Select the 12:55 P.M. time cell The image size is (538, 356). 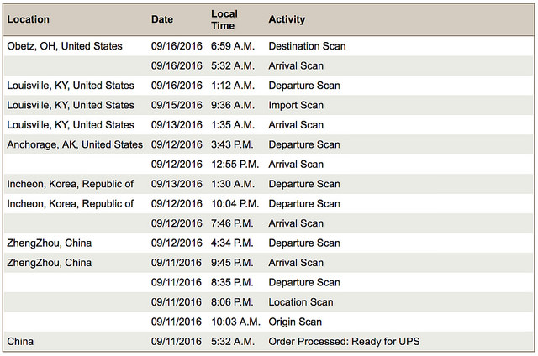tap(235, 165)
